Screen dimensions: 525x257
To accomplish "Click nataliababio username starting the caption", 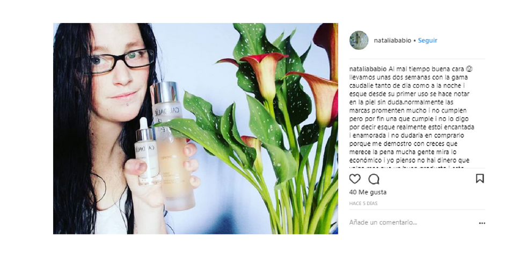I will pyautogui.click(x=368, y=69).
